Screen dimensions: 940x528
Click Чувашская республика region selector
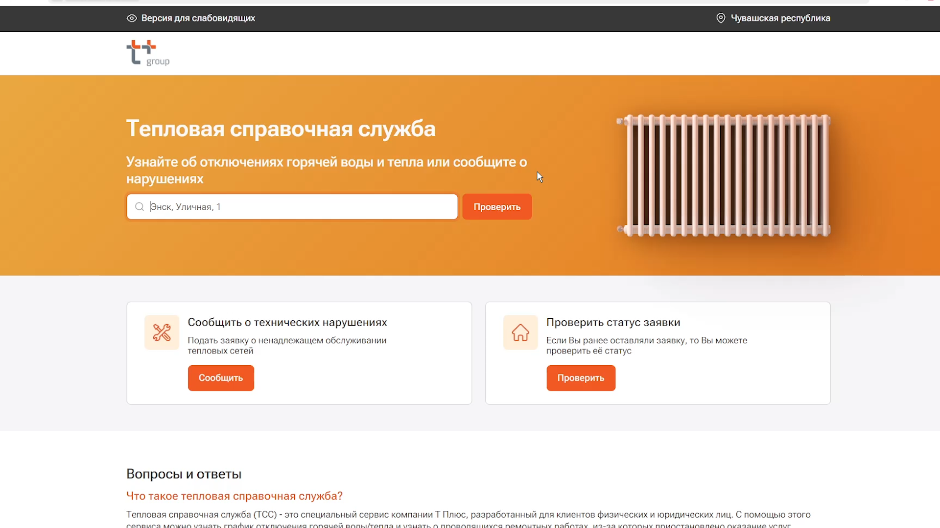point(780,18)
